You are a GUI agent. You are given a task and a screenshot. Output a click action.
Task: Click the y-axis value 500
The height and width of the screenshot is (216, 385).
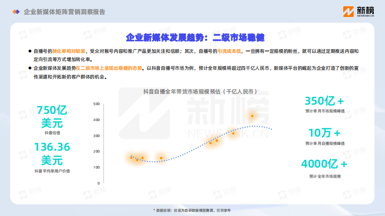click(x=97, y=104)
